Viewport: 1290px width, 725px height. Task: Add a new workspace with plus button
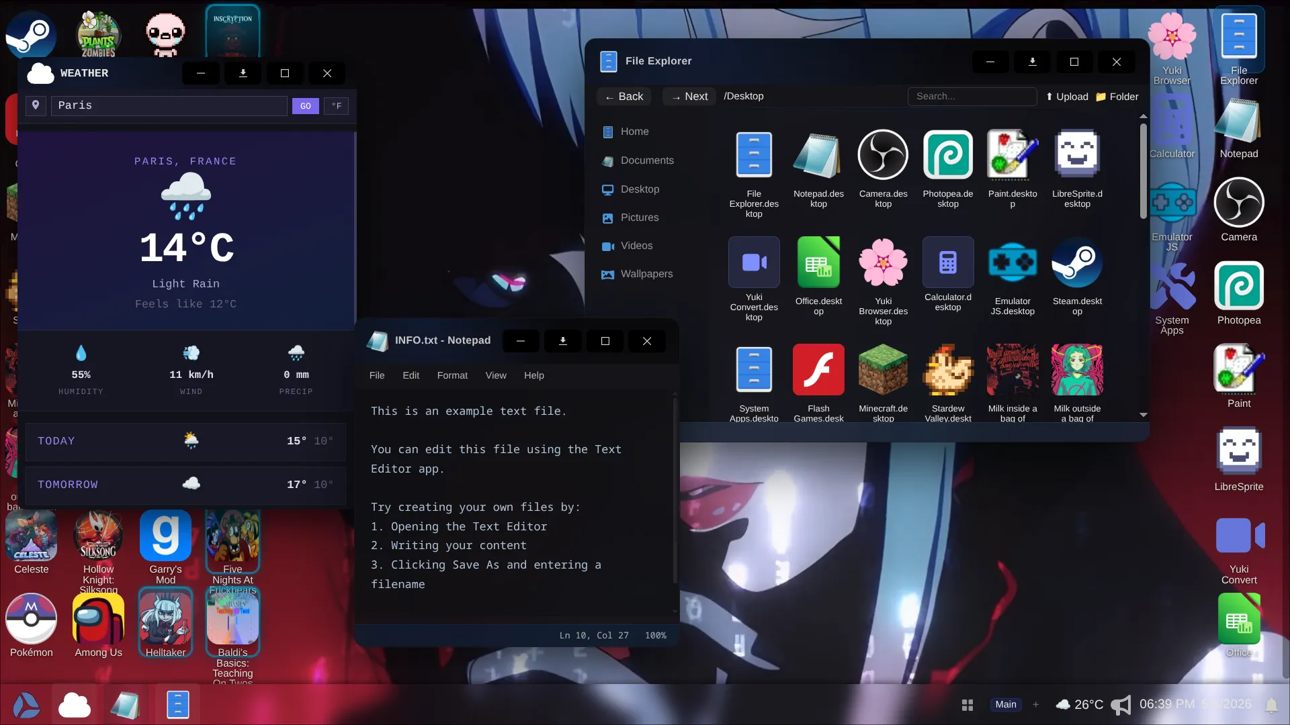pyautogui.click(x=1036, y=704)
